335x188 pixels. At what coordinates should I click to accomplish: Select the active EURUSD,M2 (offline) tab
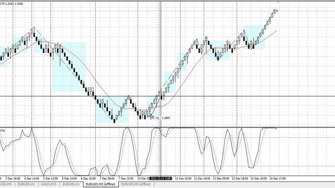(100, 184)
